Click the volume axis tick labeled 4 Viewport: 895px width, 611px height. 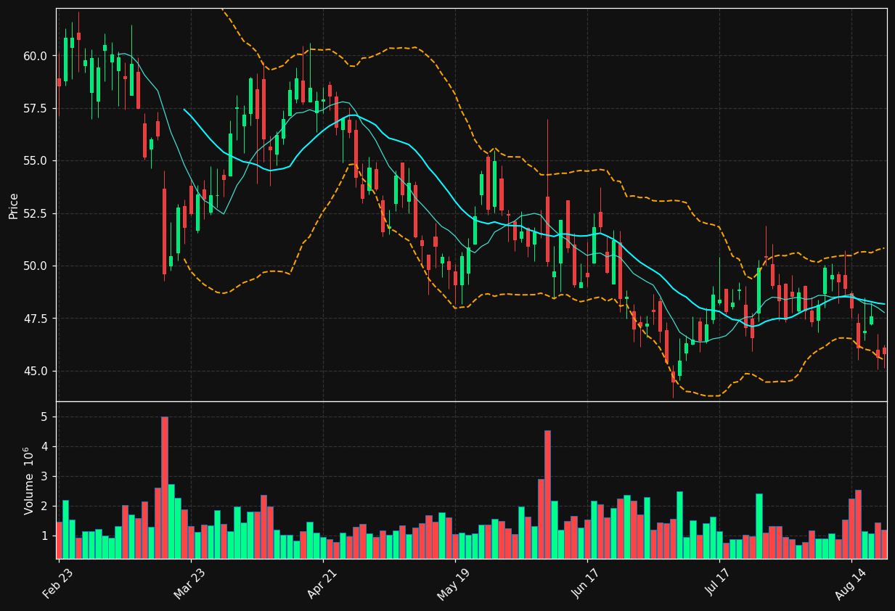click(44, 447)
